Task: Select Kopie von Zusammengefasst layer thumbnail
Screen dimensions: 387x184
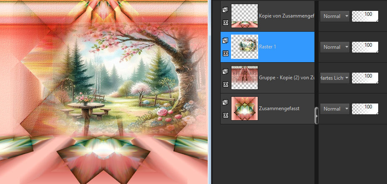Action: (x=245, y=16)
